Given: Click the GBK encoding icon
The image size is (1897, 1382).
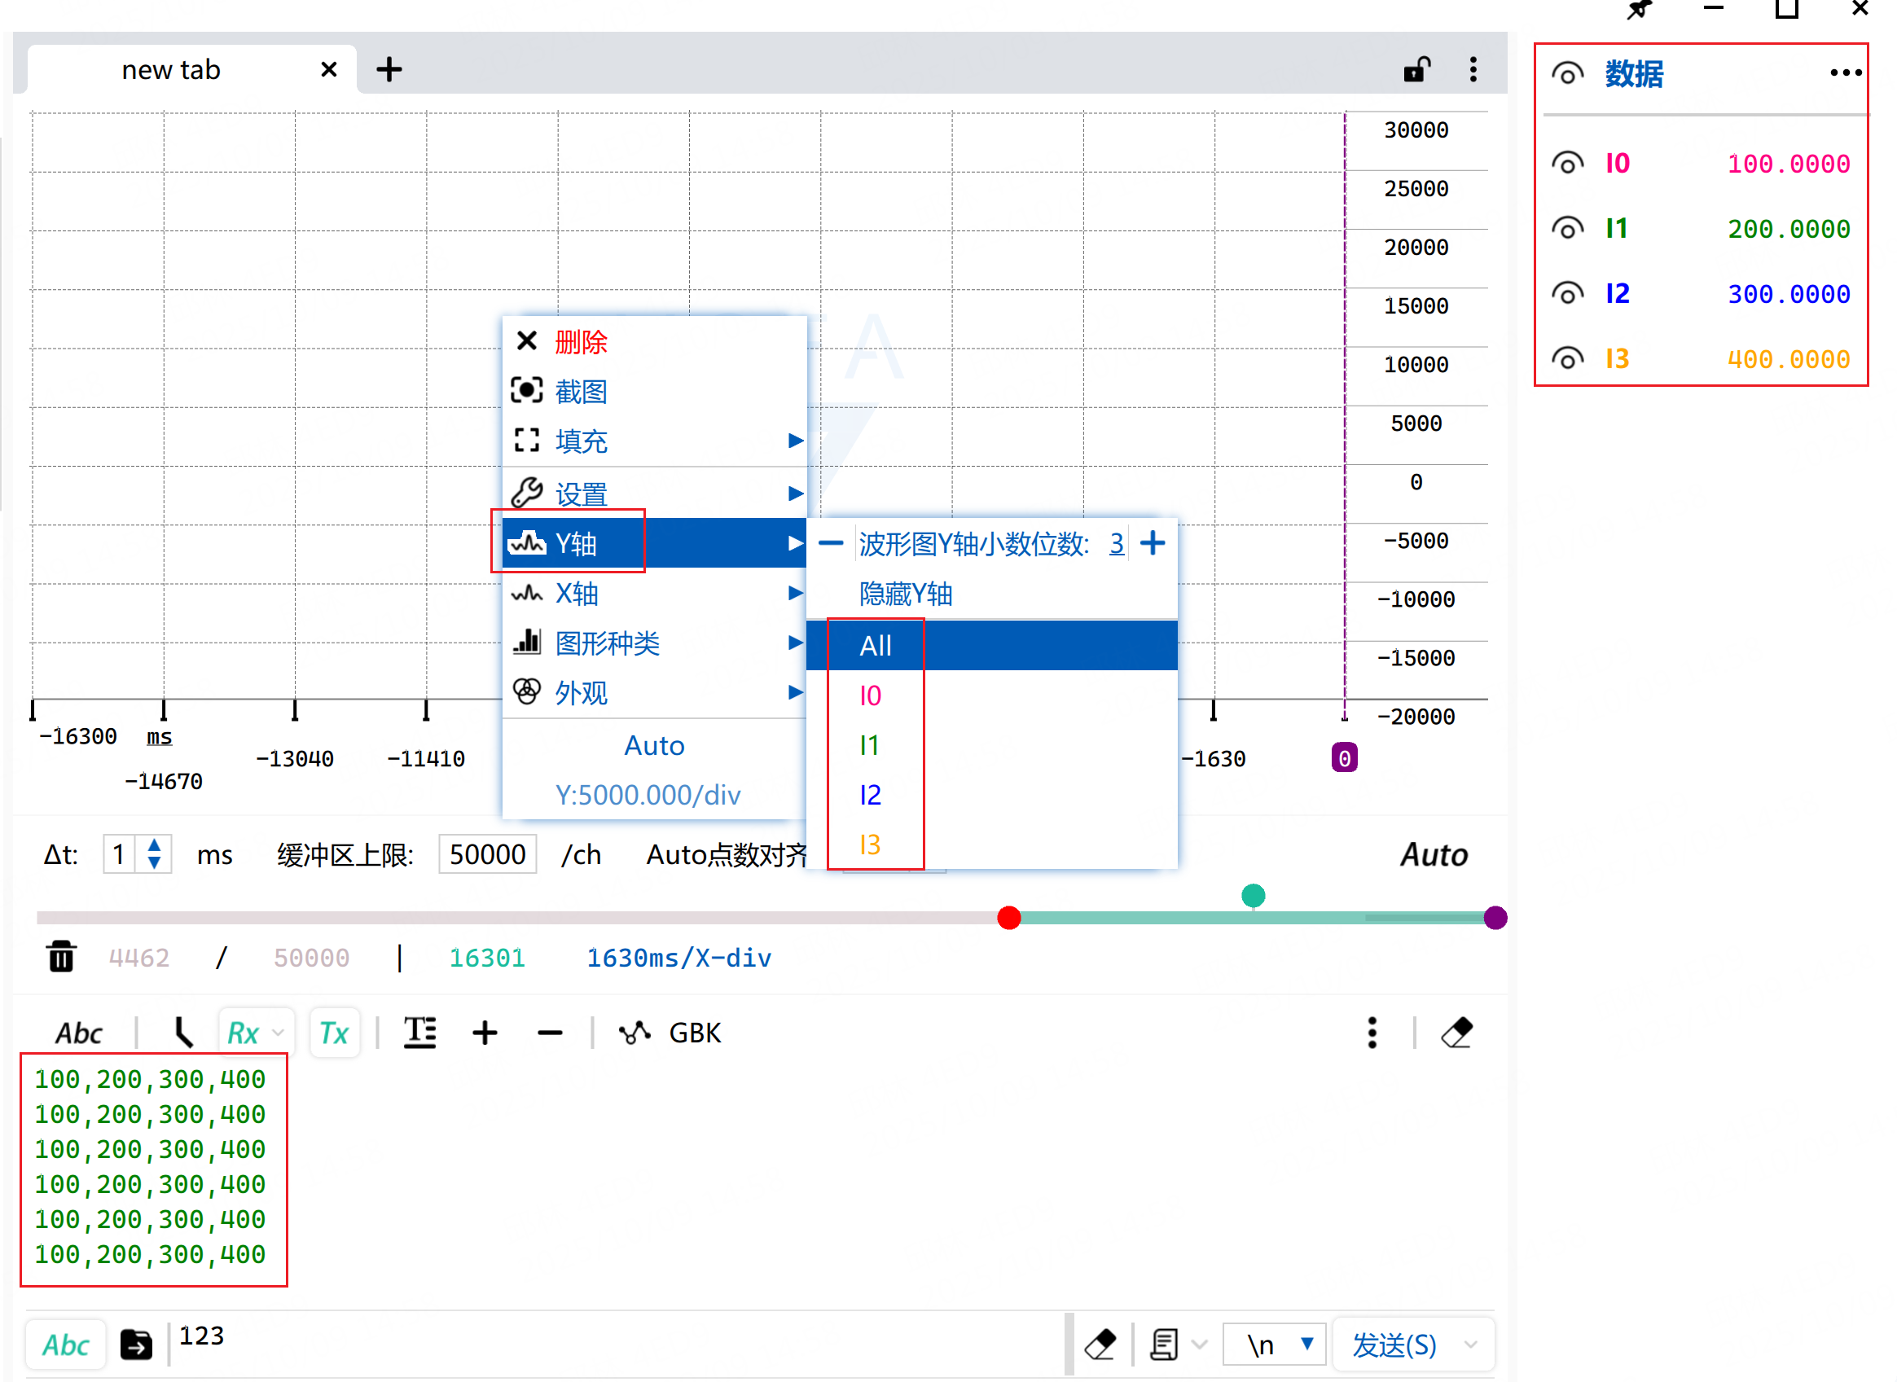Looking at the screenshot, I should (635, 1033).
